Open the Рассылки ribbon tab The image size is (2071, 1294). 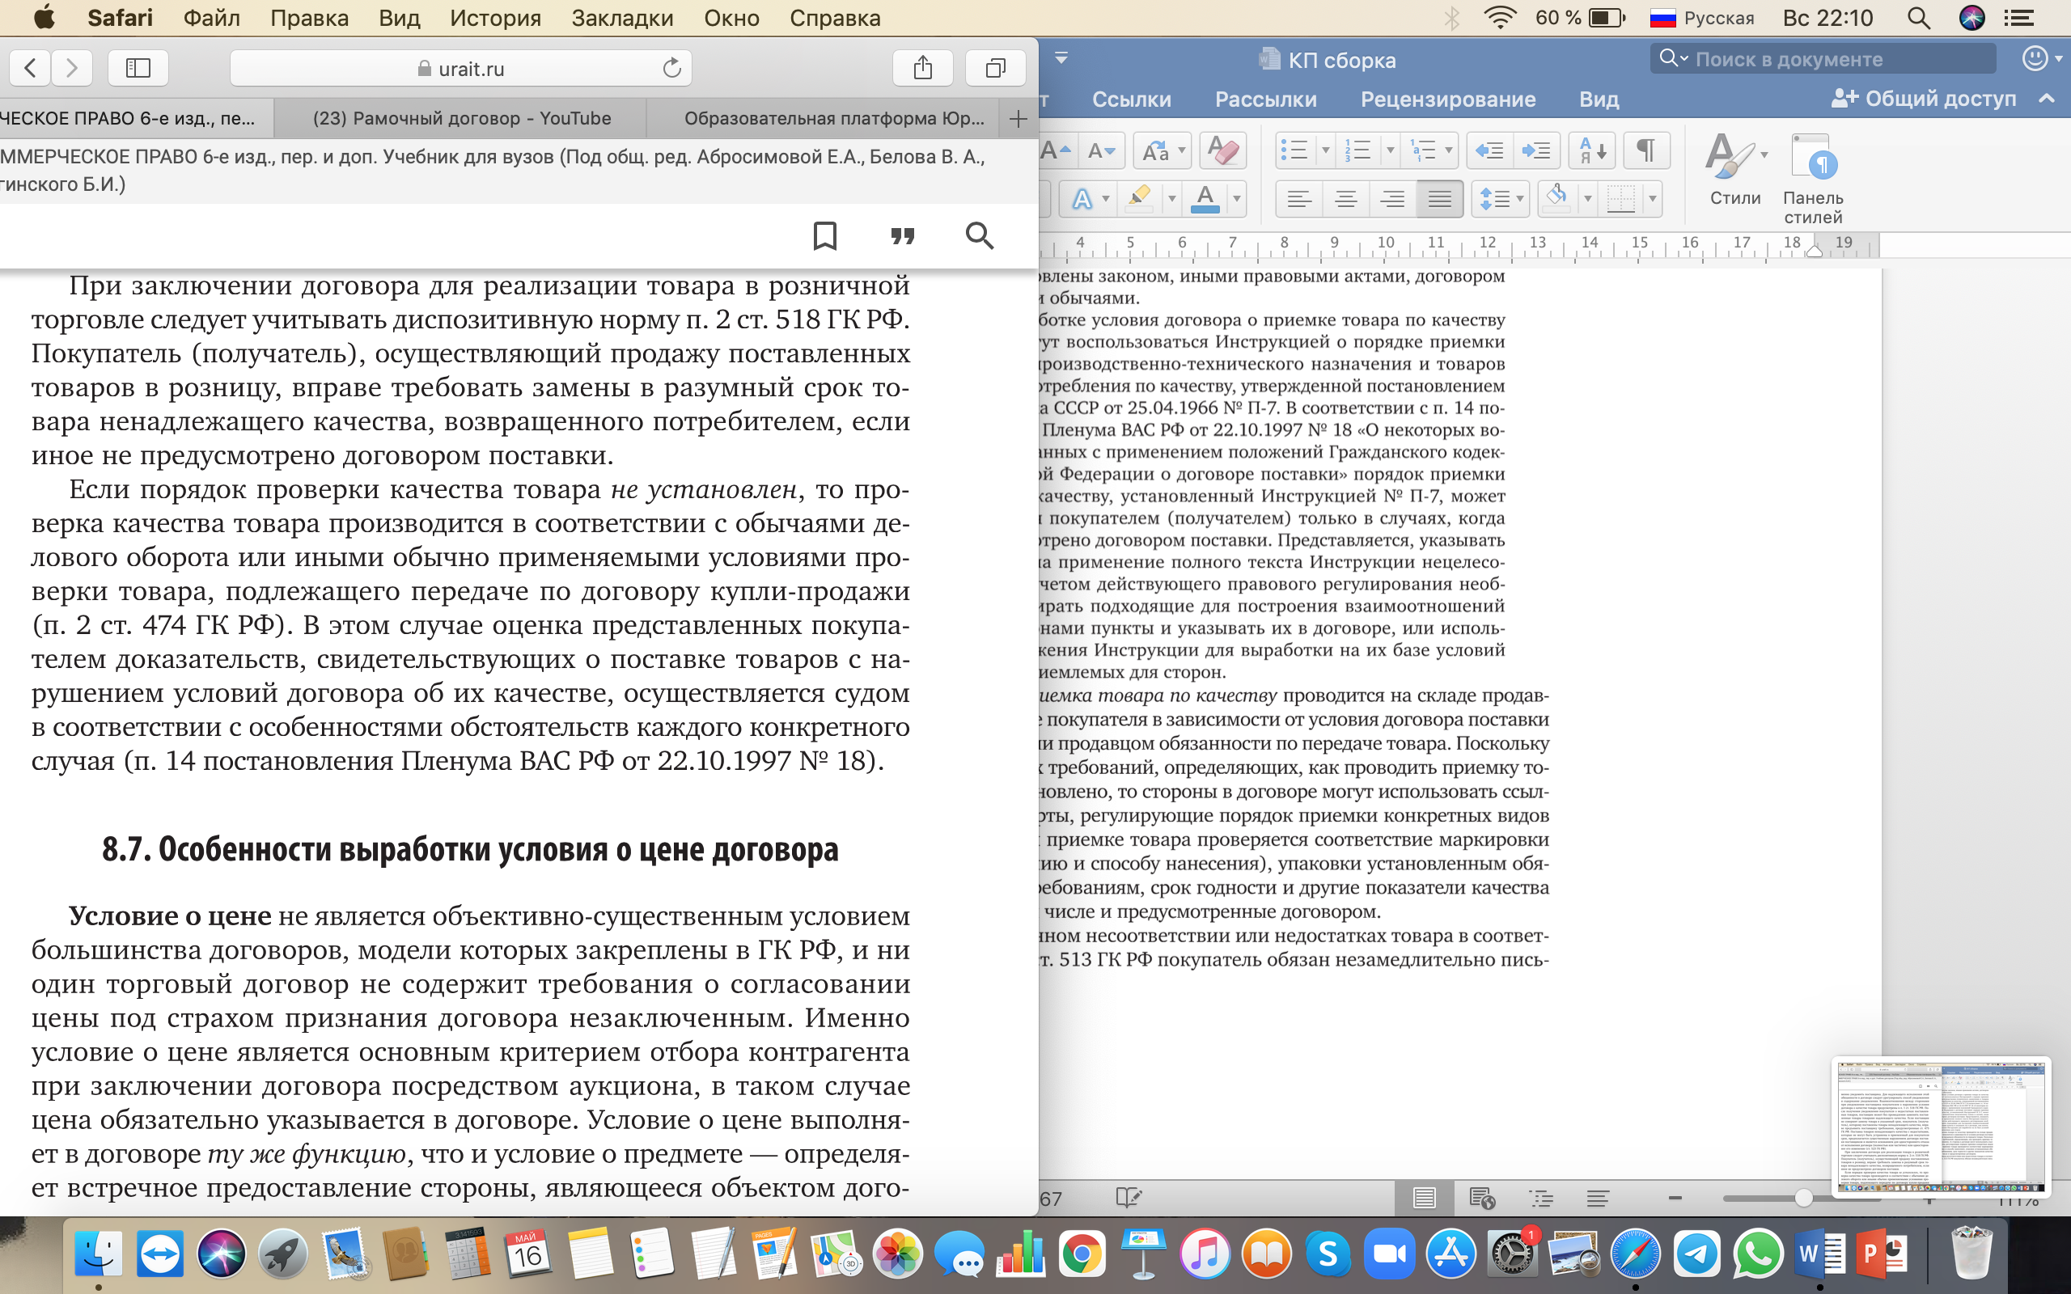click(x=1266, y=99)
